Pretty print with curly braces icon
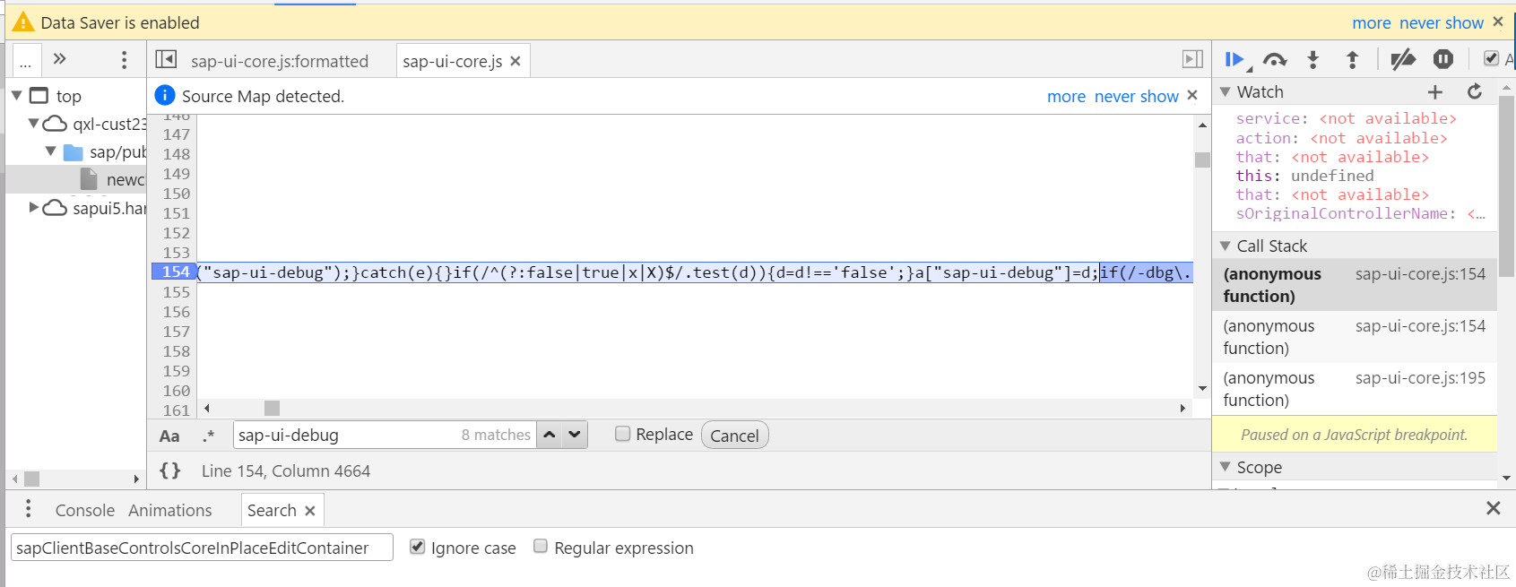 click(169, 470)
